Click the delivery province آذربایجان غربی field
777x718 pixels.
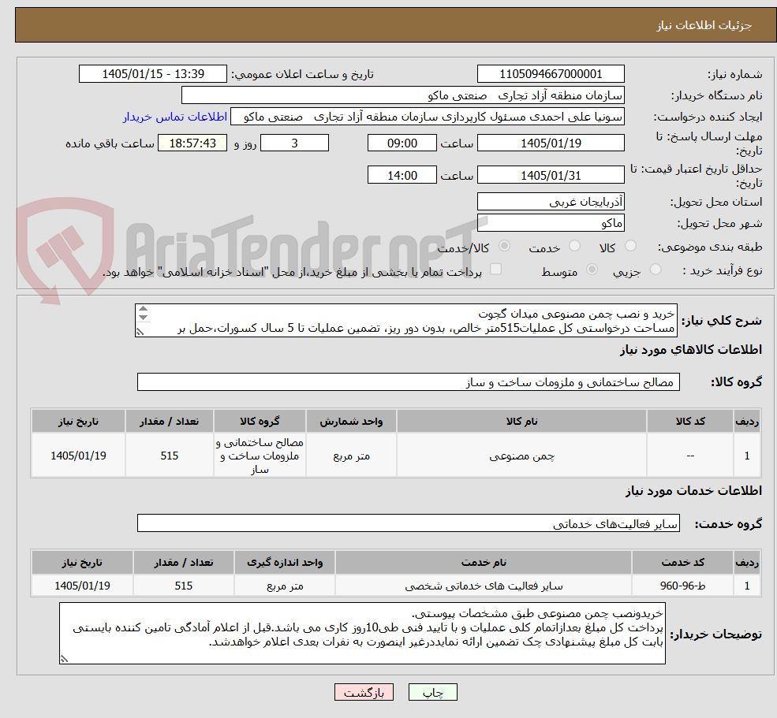pyautogui.click(x=551, y=202)
